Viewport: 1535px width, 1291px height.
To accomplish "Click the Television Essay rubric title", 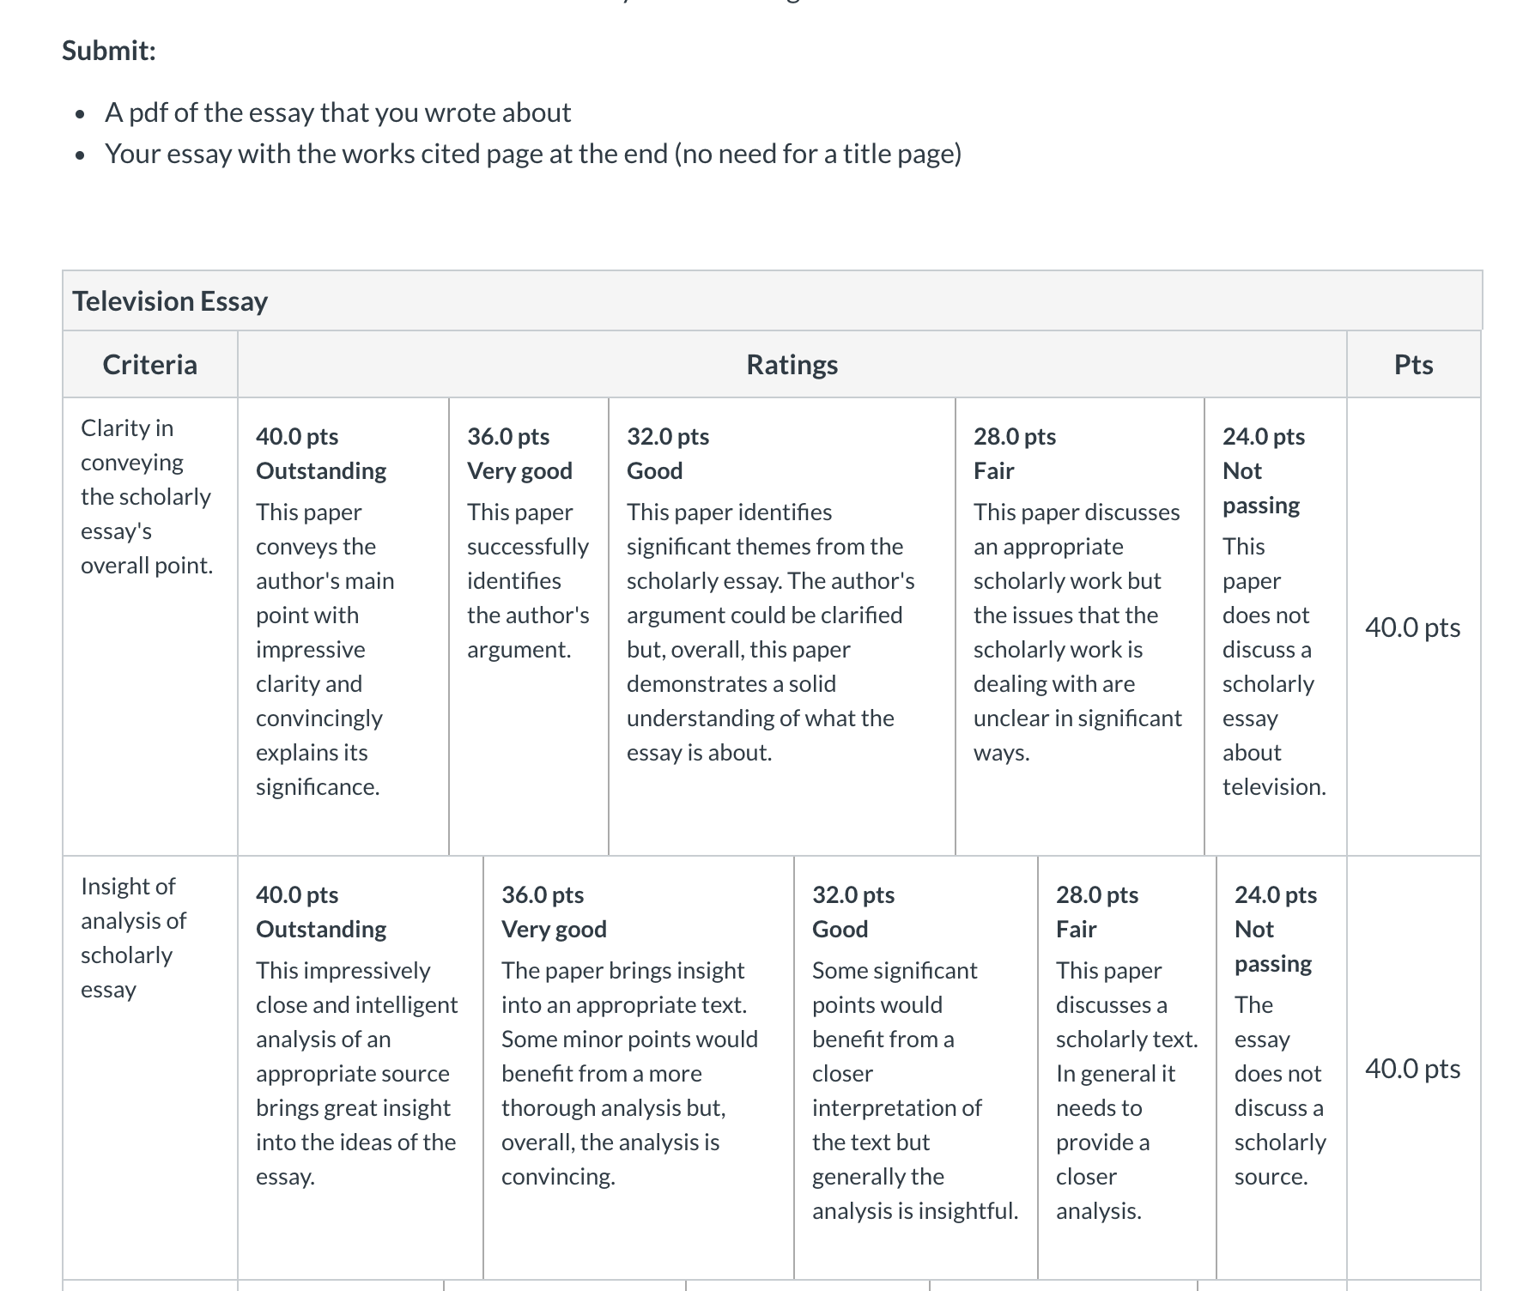I will click(170, 301).
